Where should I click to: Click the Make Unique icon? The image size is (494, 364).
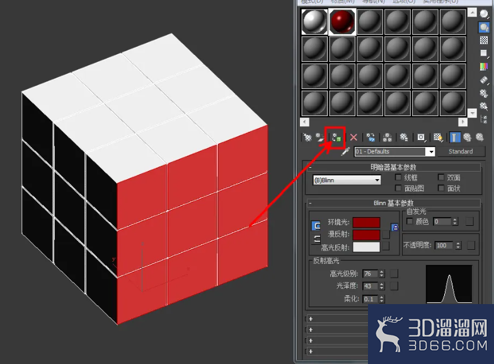(x=387, y=138)
